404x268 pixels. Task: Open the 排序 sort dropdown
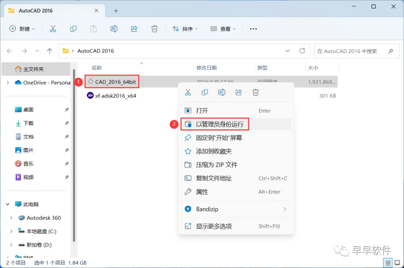point(185,29)
